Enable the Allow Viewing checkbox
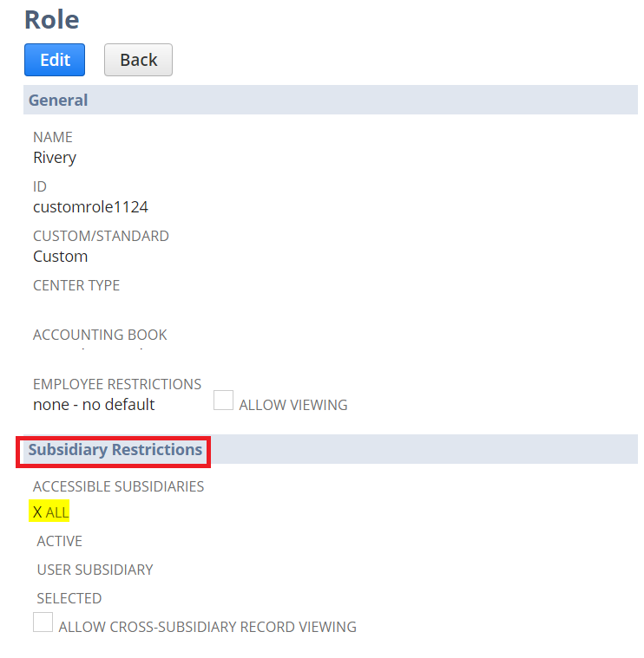Image resolution: width=644 pixels, height=658 pixels. pyautogui.click(x=223, y=401)
